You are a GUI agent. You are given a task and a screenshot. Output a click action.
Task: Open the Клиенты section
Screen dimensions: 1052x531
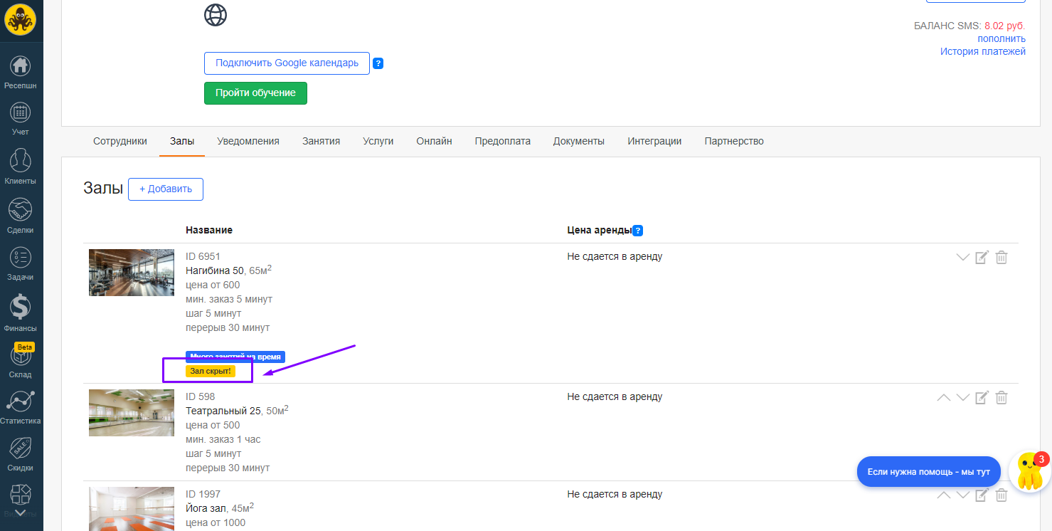[21, 167]
